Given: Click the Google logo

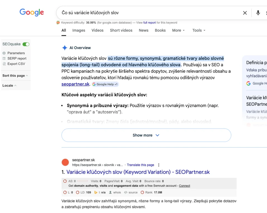Looking at the screenshot, I should click(x=32, y=12).
